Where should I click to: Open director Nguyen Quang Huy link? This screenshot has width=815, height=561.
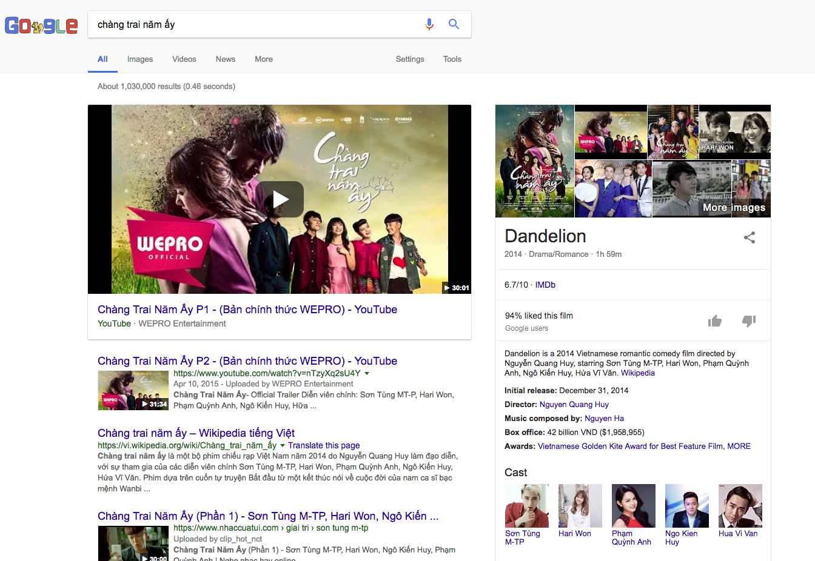(574, 405)
